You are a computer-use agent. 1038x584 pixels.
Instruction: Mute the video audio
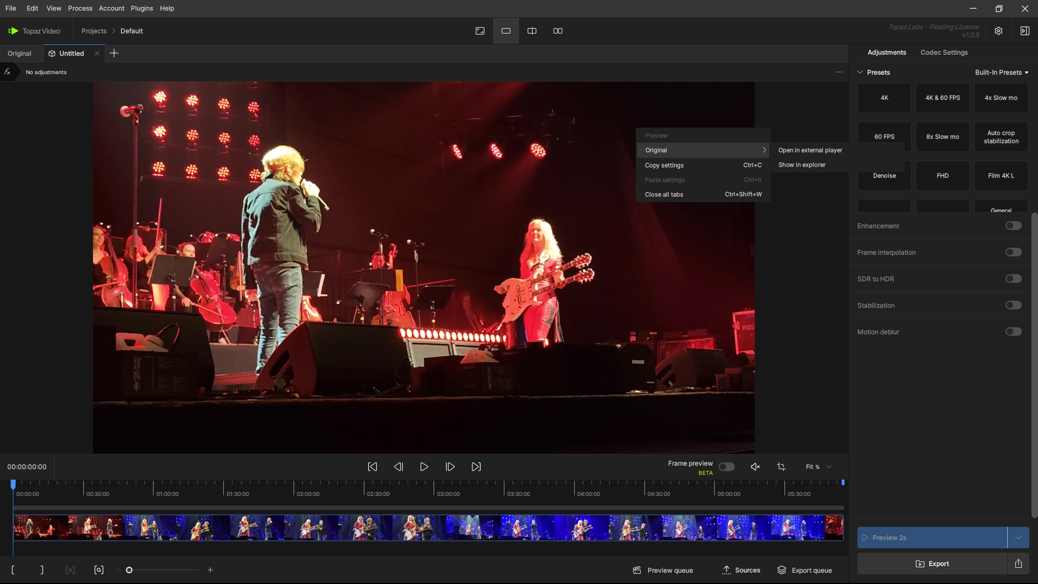[x=755, y=467]
